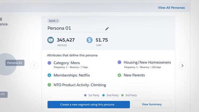The image size is (199, 112).
Task: Go to previous persona with left chevron
Action: tap(34, 66)
